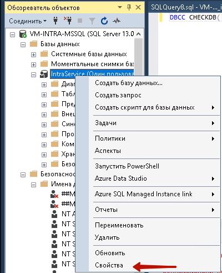
Task: Expand Системные базы данных node
Action: pyautogui.click(x=33, y=54)
